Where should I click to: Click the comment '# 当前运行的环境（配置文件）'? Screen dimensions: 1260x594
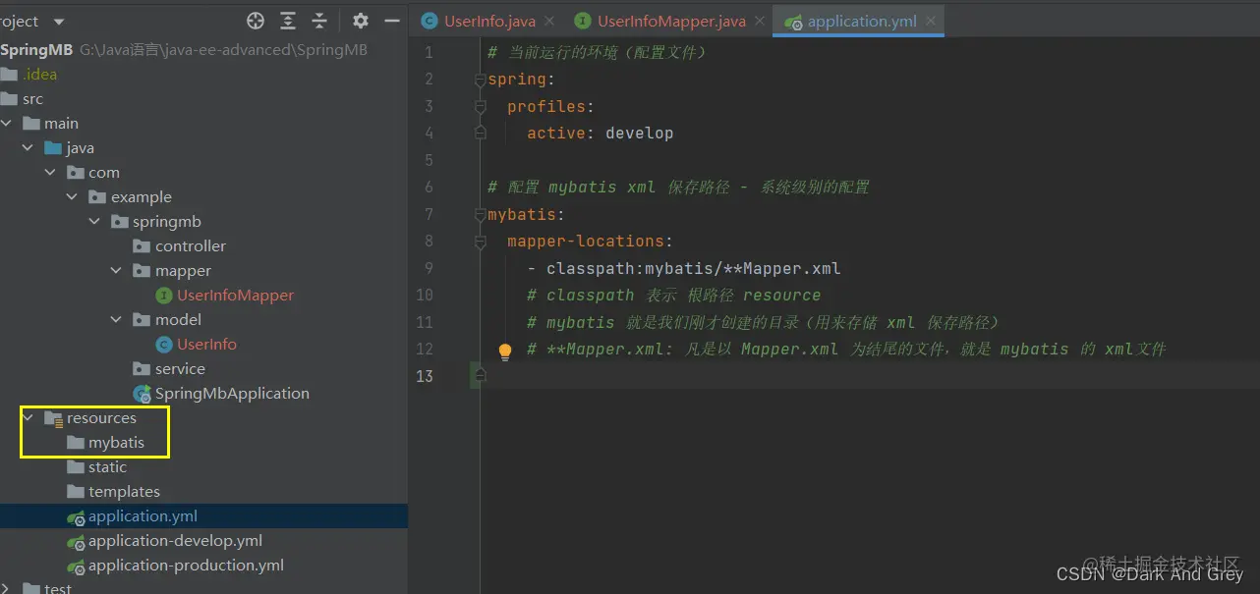coord(598,52)
